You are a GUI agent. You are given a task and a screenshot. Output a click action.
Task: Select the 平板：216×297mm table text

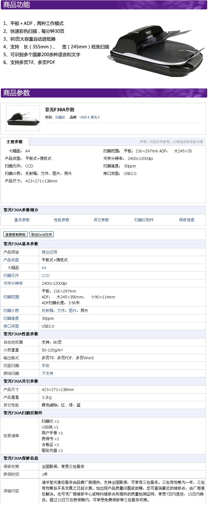(x=59, y=291)
